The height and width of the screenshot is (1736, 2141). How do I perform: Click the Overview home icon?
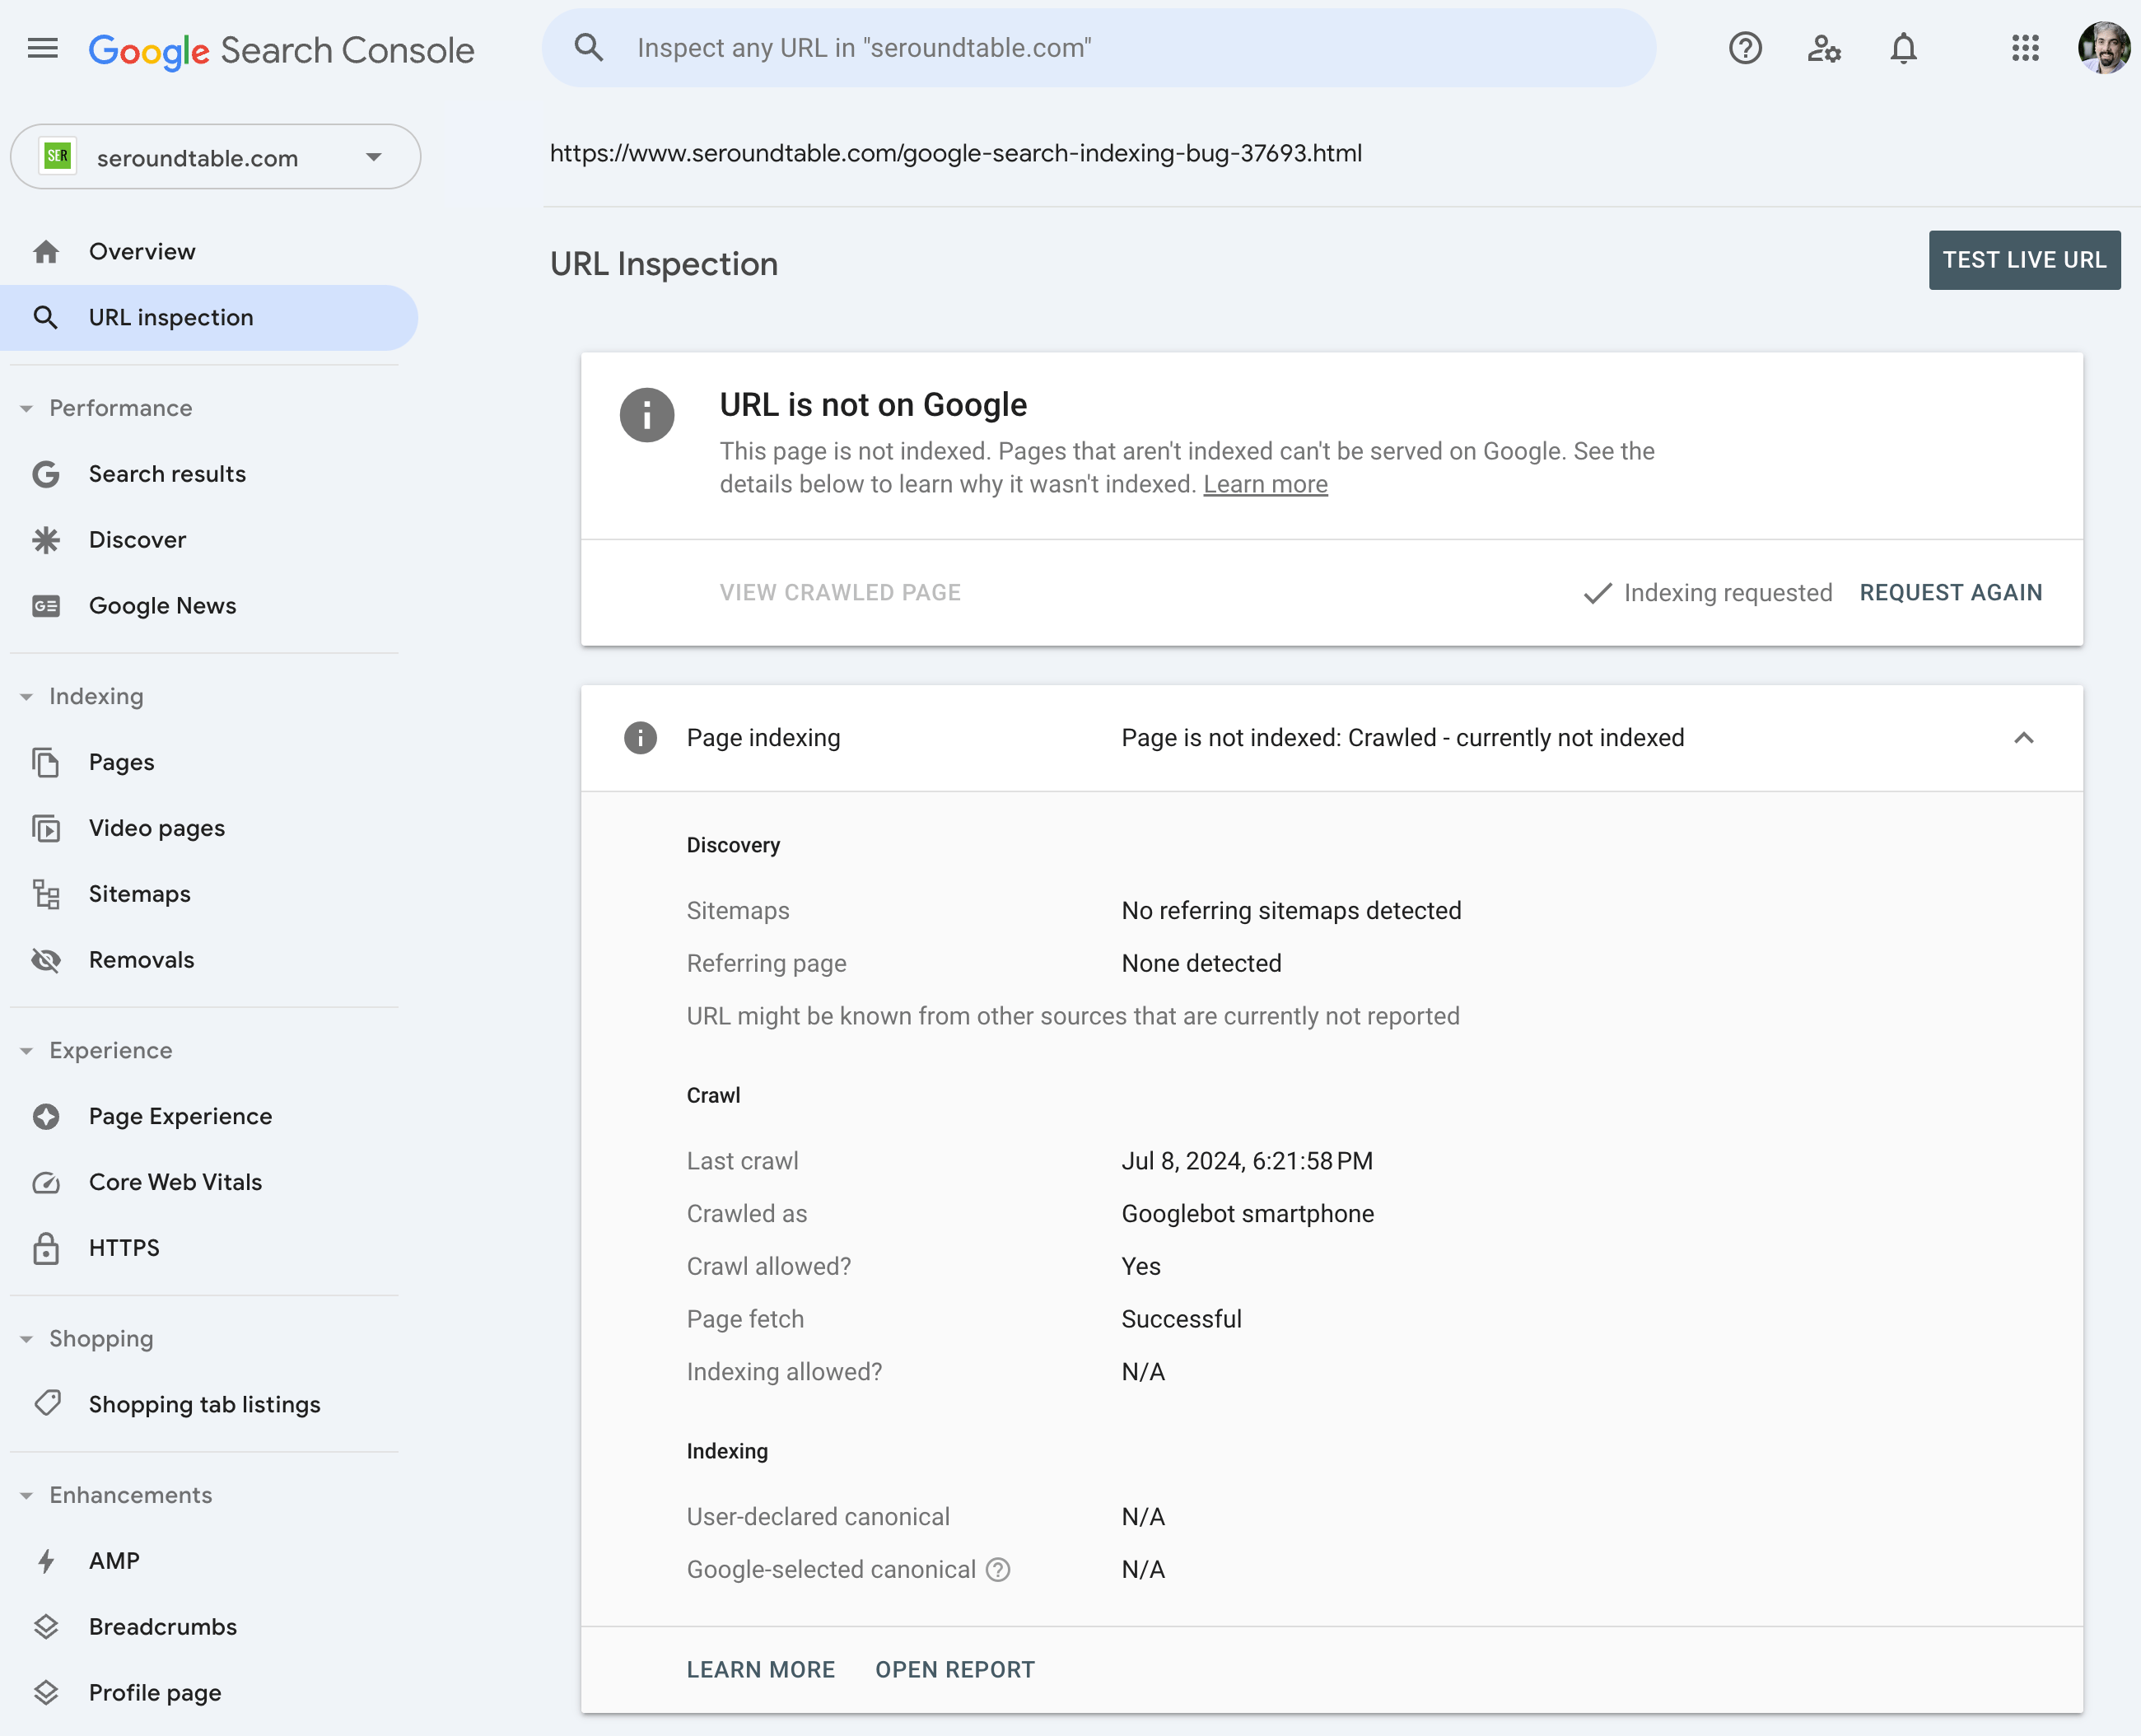(x=46, y=252)
